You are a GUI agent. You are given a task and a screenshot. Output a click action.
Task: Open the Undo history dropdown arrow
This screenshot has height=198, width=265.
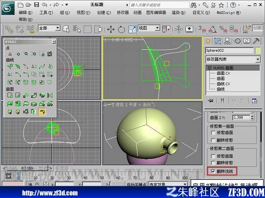tap(50, 5)
